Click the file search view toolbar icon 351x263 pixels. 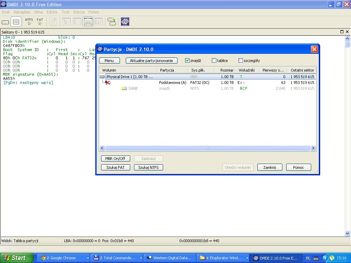pyautogui.click(x=98, y=22)
